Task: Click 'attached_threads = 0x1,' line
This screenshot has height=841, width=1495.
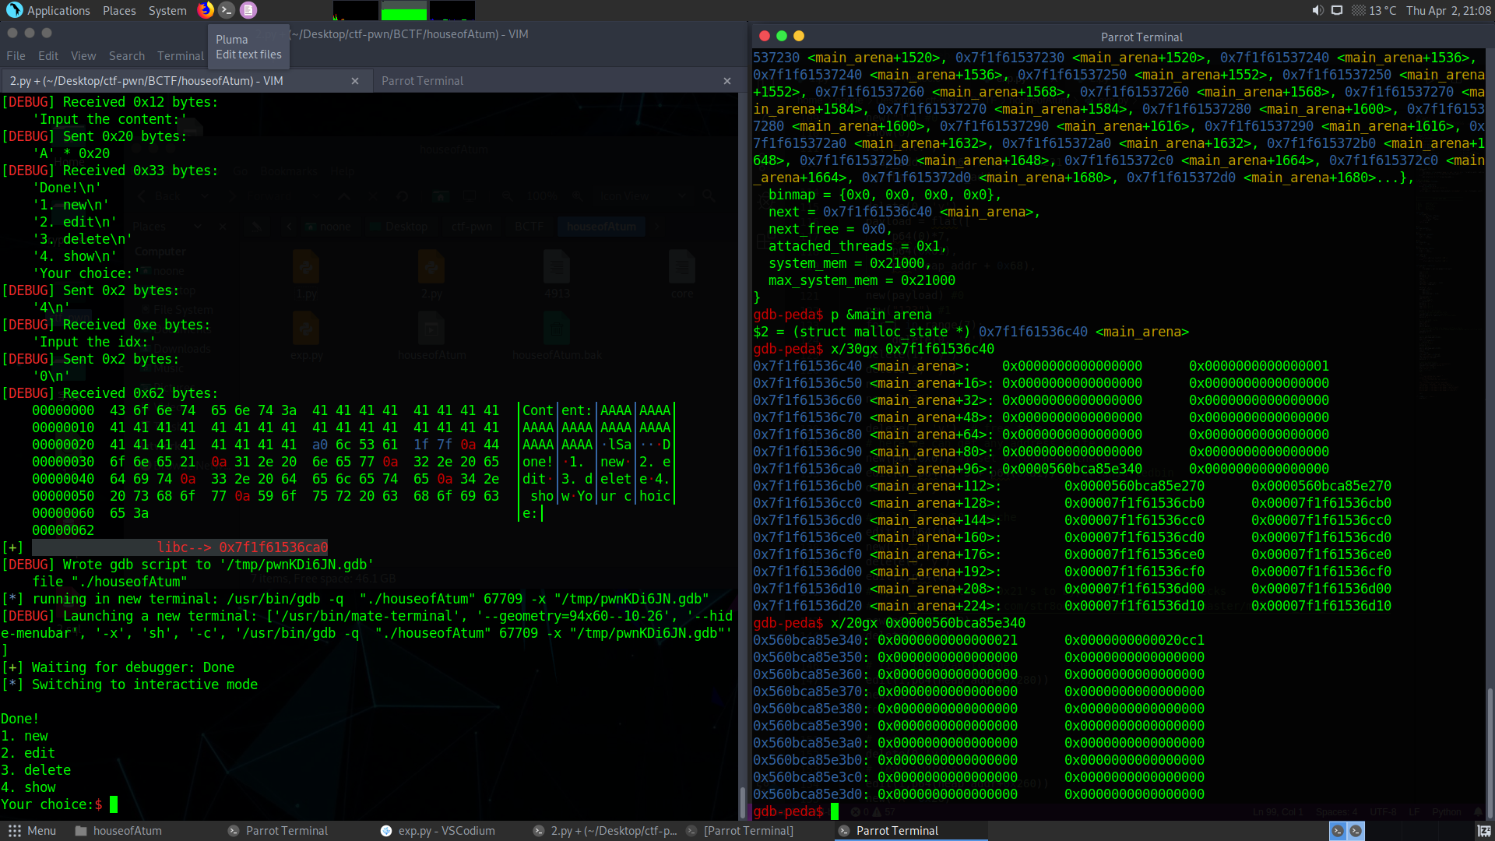Action: click(x=857, y=246)
